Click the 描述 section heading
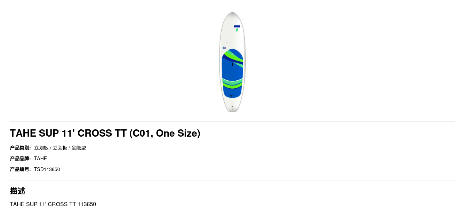This screenshot has width=462, height=218. click(x=17, y=191)
